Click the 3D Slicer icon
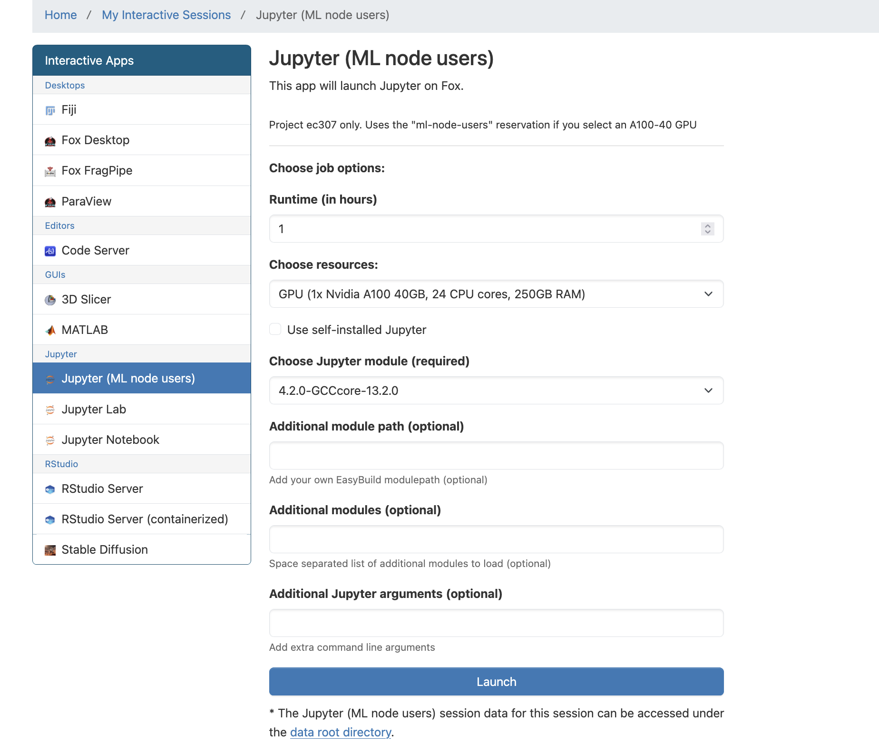 50,300
